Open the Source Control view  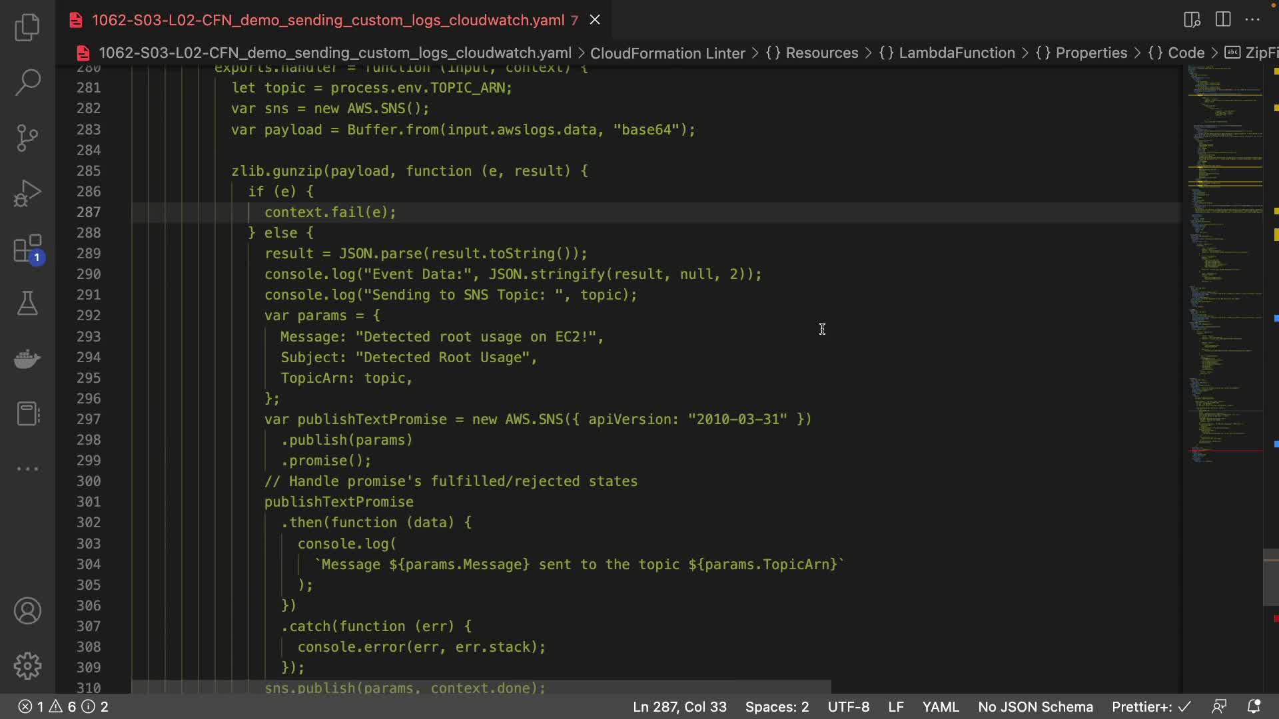pyautogui.click(x=27, y=138)
